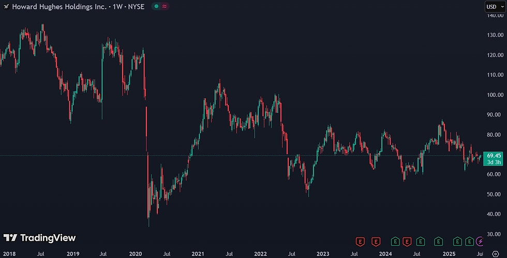
Task: Click the 2025 label on time axis
Action: [x=449, y=254]
